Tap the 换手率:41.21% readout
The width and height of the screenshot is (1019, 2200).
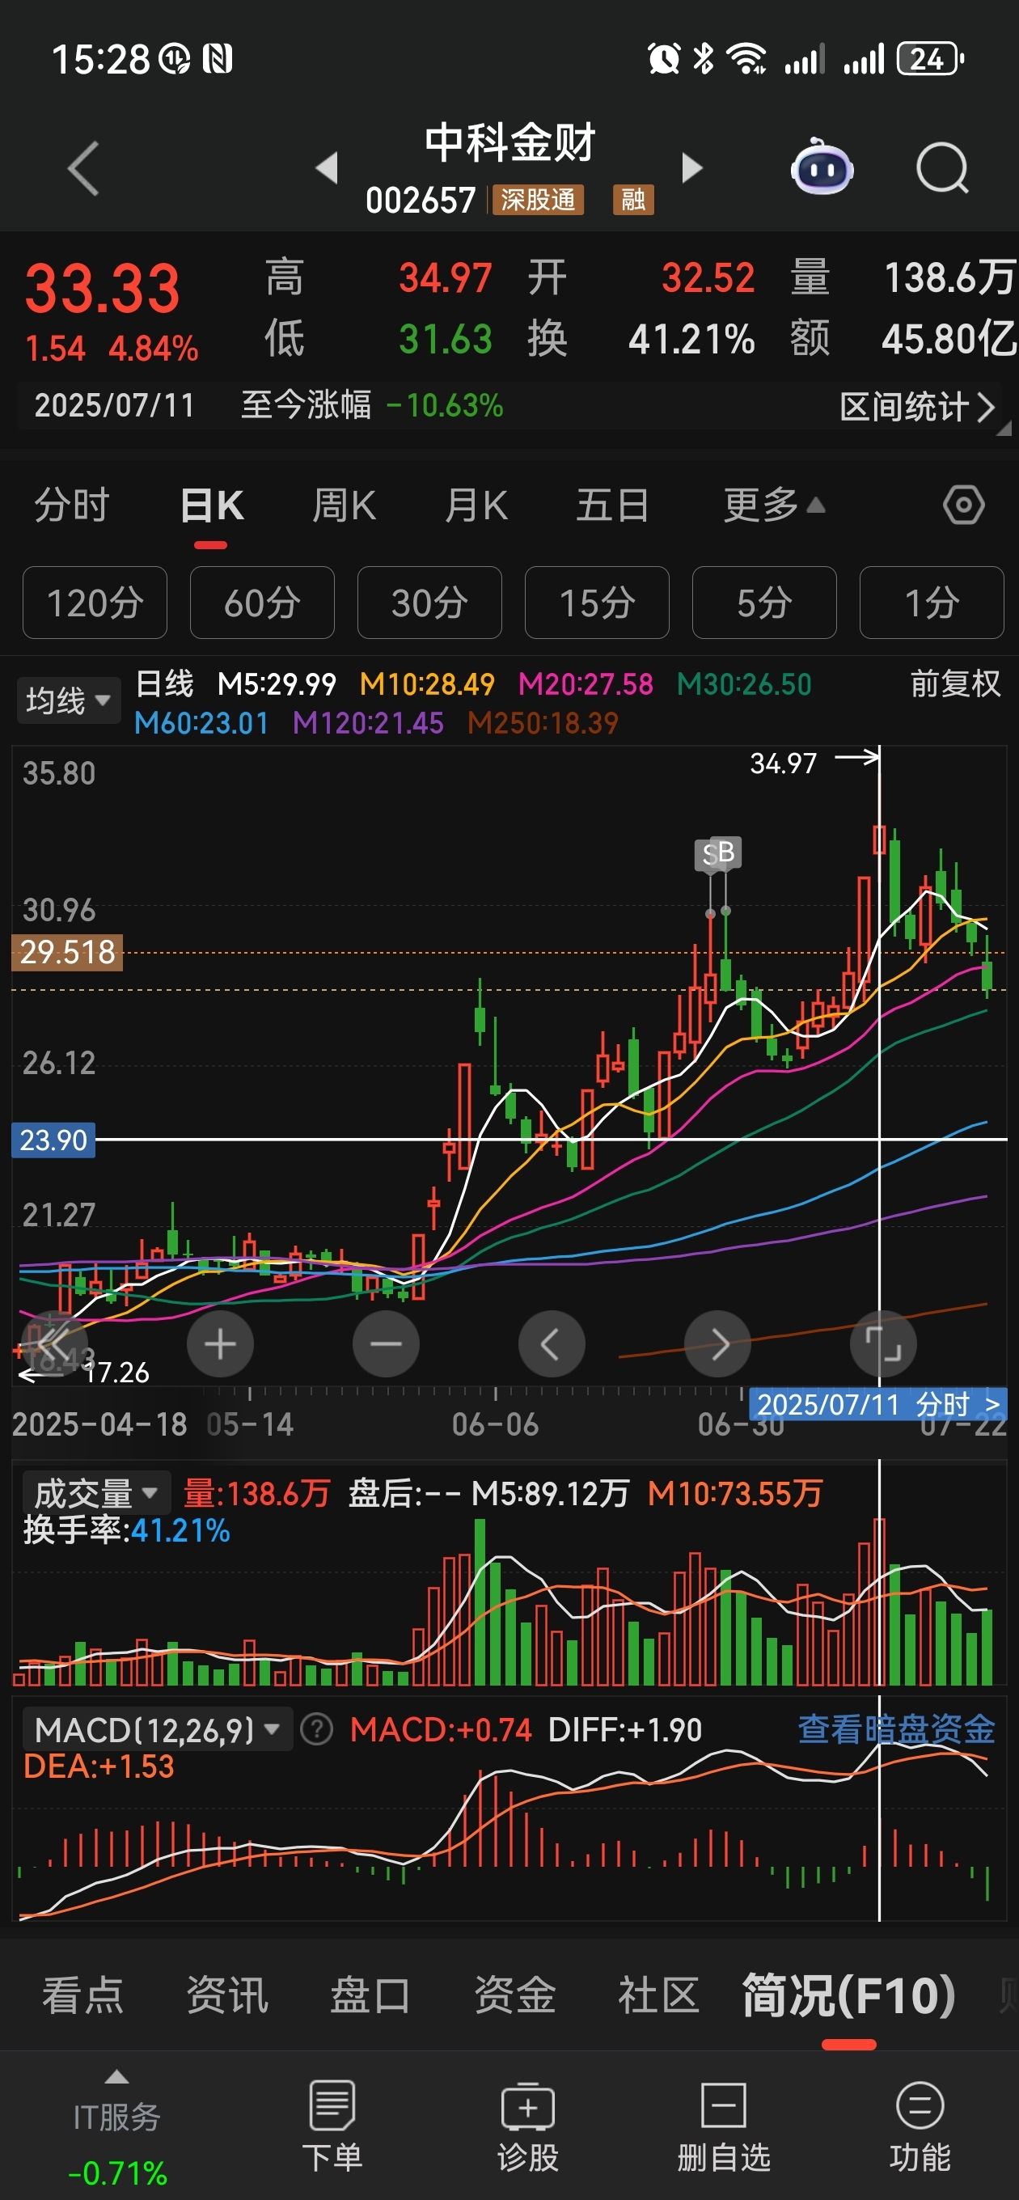[x=126, y=1530]
